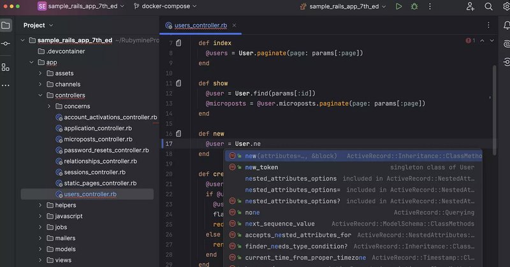This screenshot has width=510, height=267.
Task: Go to next highlighted error arrow
Action: (x=492, y=41)
